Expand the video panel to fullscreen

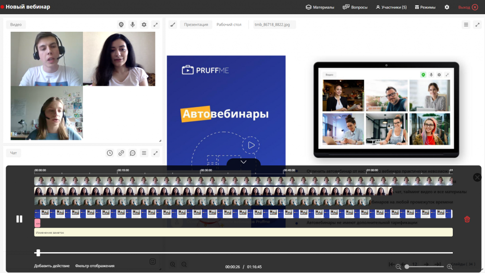[x=156, y=24]
